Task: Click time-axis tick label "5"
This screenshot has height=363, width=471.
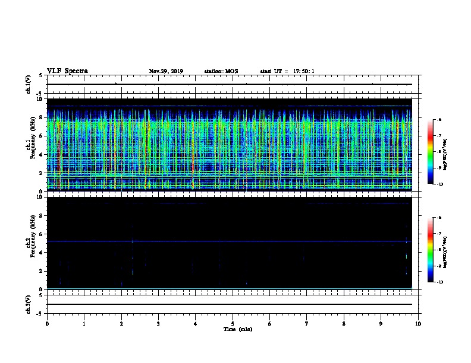Action: (233, 324)
